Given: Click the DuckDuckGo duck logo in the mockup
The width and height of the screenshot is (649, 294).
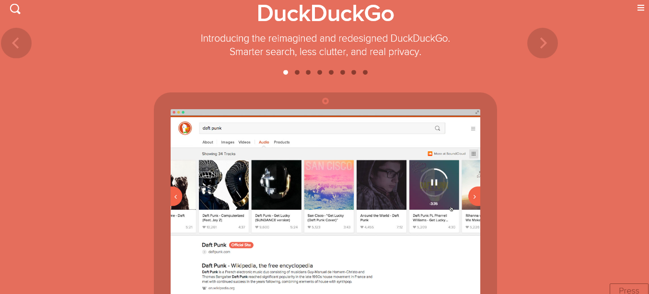Looking at the screenshot, I should (x=185, y=128).
